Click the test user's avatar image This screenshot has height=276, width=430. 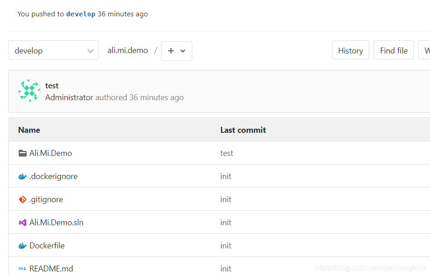tap(29, 90)
